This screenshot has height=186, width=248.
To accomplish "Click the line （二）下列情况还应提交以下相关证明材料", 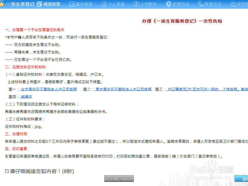I will pyautogui.click(x=42, y=104).
